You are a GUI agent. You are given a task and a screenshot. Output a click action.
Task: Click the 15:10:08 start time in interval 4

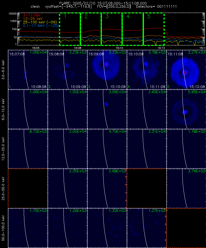pyautogui.click(x=136, y=54)
